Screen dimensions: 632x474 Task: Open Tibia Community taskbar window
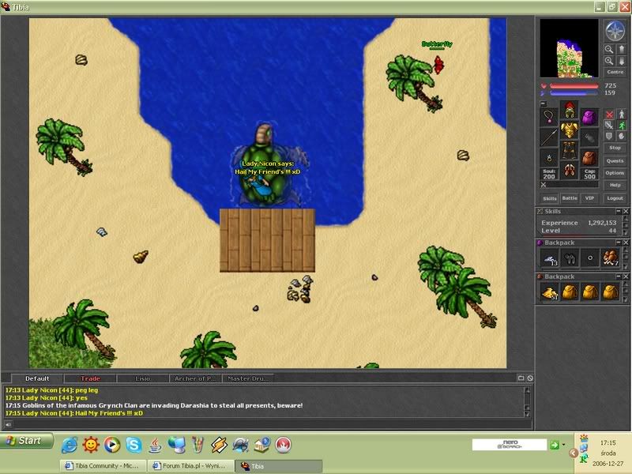[x=103, y=466]
